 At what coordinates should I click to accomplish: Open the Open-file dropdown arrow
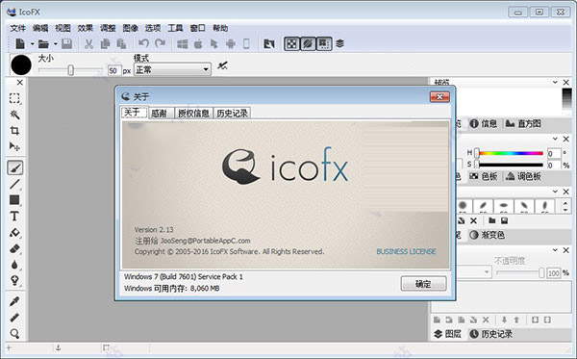click(x=55, y=44)
